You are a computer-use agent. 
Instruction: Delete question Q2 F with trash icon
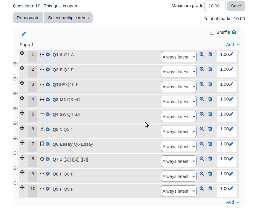click(x=210, y=69)
